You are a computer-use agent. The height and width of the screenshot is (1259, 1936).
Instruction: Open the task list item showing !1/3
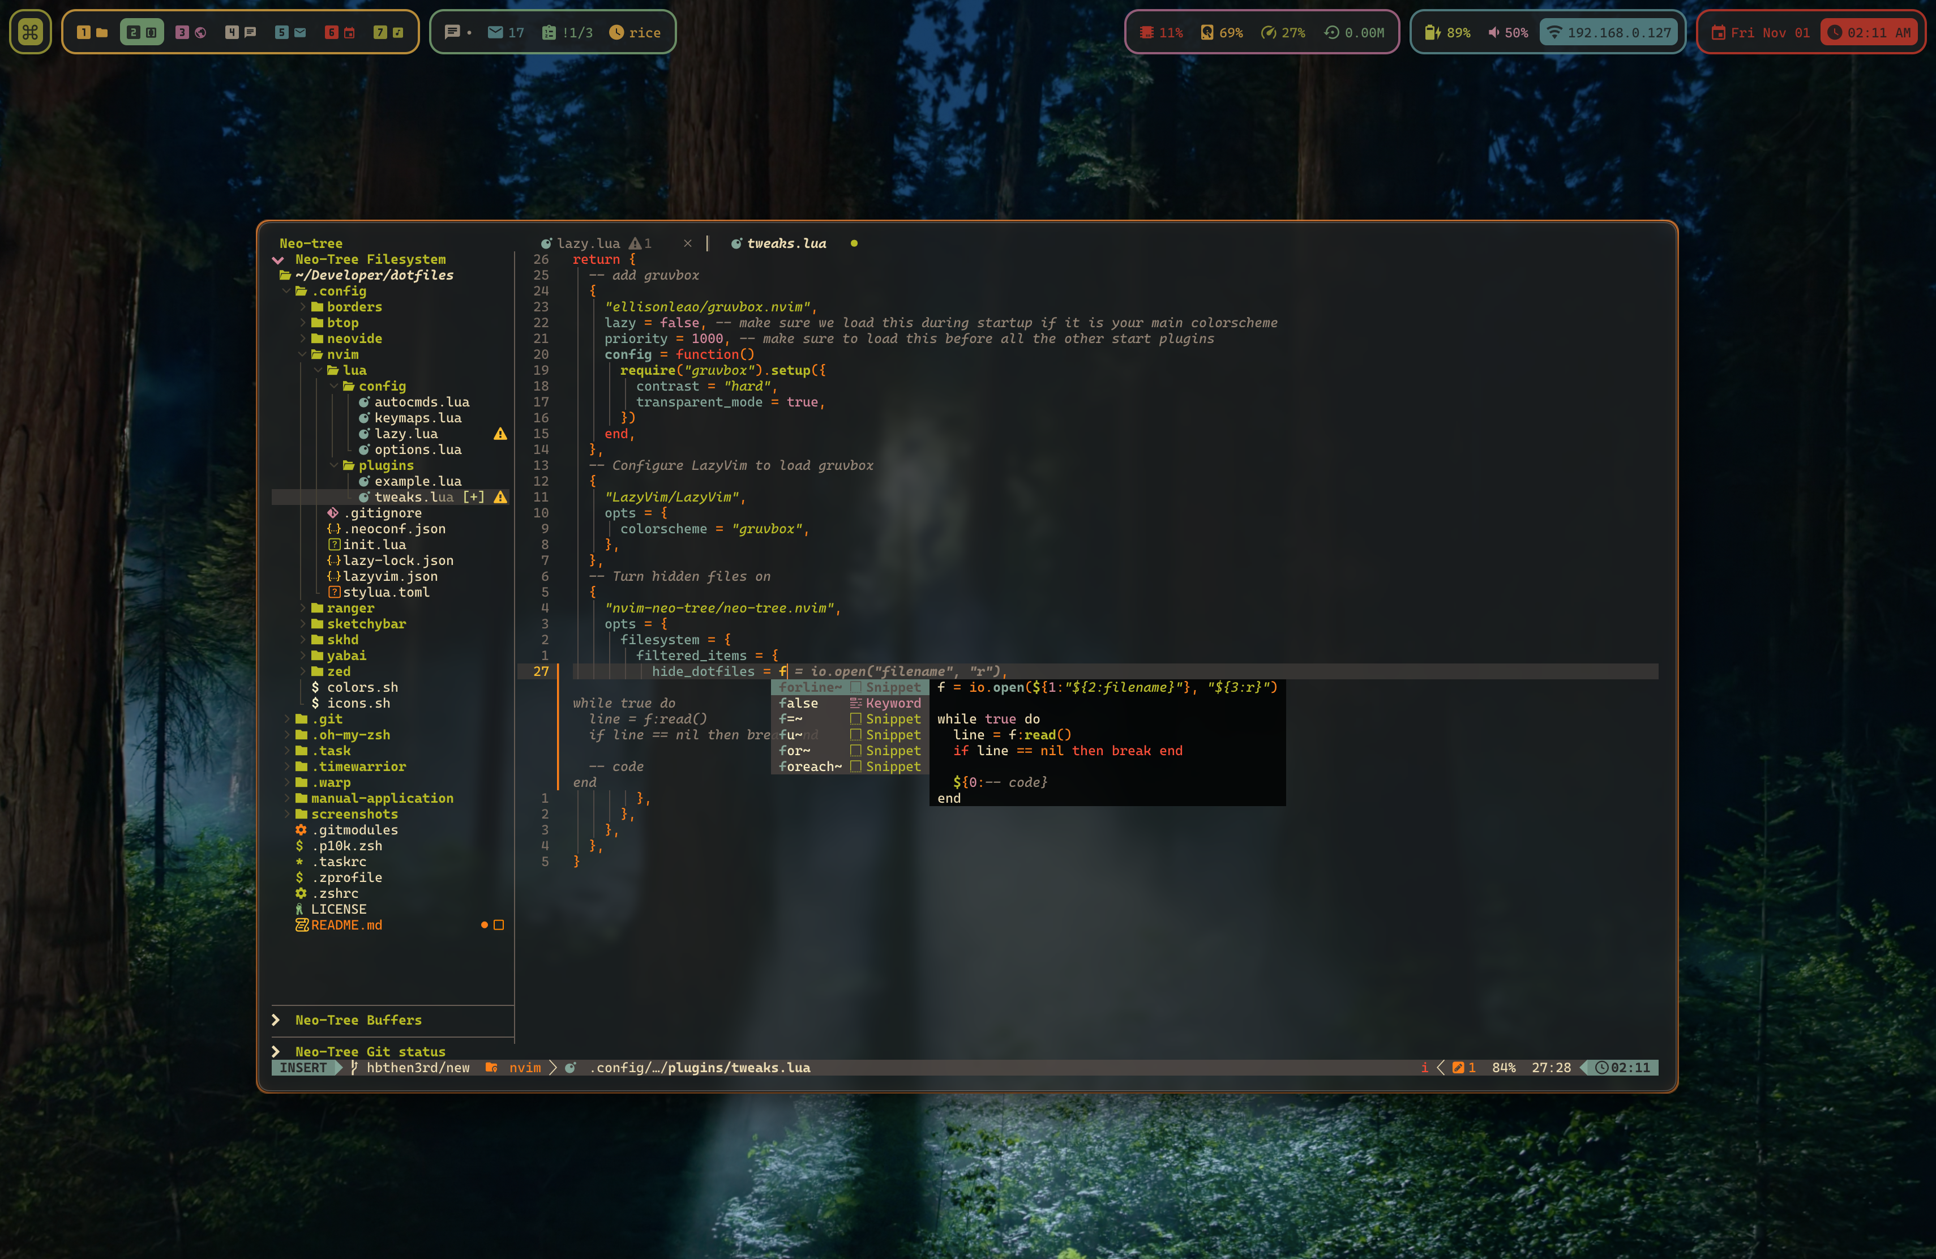567,32
